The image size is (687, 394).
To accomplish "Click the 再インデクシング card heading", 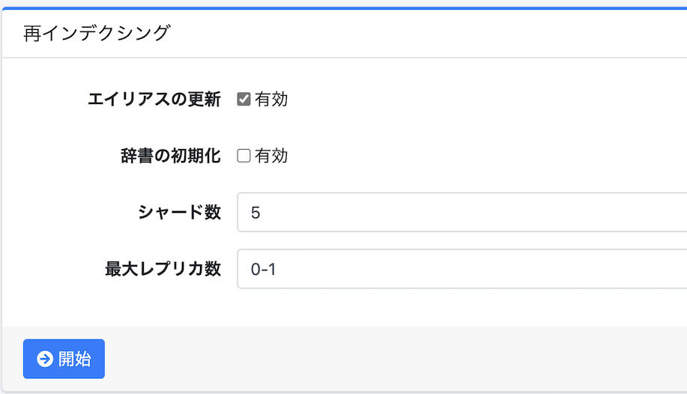I will click(97, 33).
